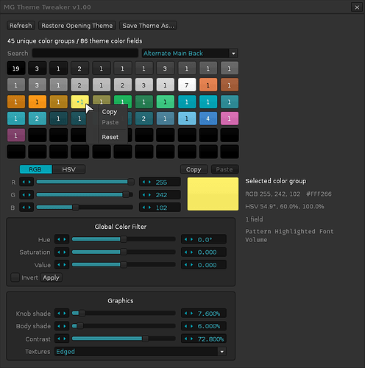Switch to the RGB tab

(x=36, y=169)
